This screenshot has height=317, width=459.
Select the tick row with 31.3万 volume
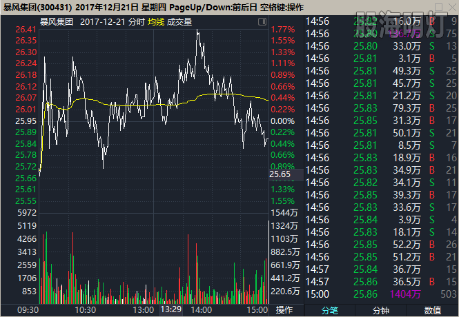tap(381, 121)
